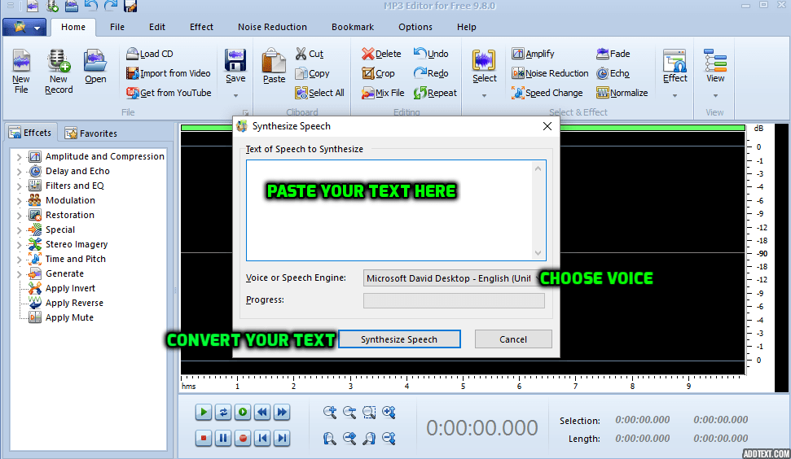Screen dimensions: 791x459
Task: Click the text box scroll down arrow
Action: (538, 253)
